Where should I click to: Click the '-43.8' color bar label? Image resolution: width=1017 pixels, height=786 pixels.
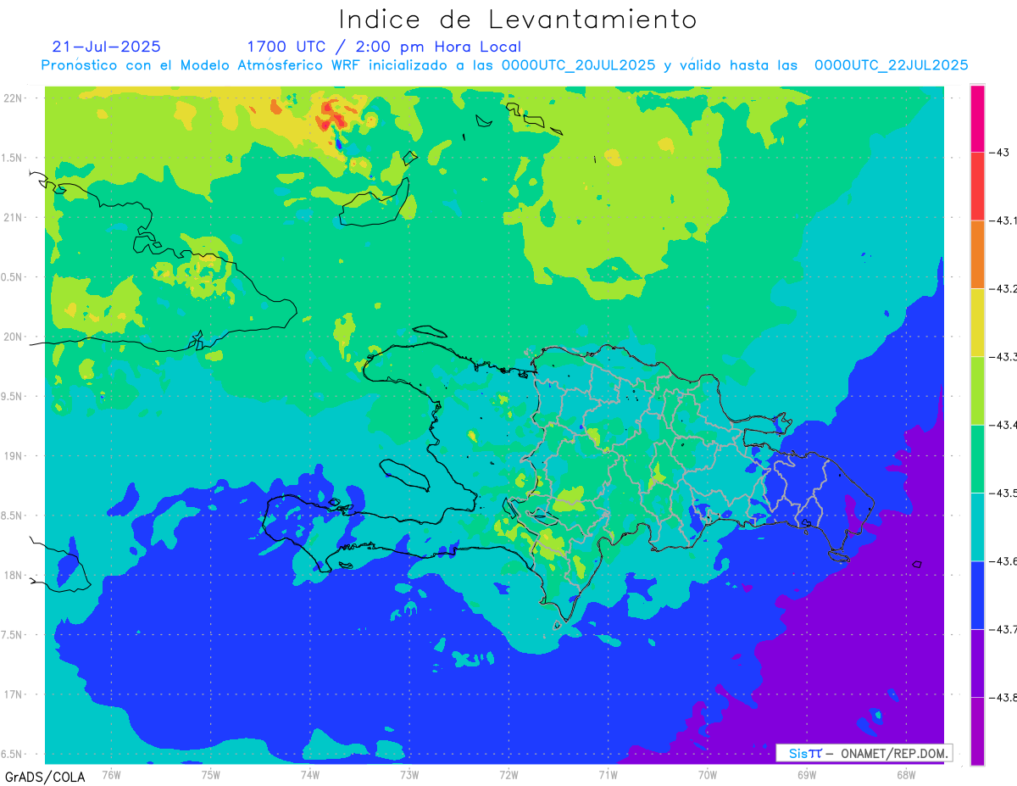1004,697
